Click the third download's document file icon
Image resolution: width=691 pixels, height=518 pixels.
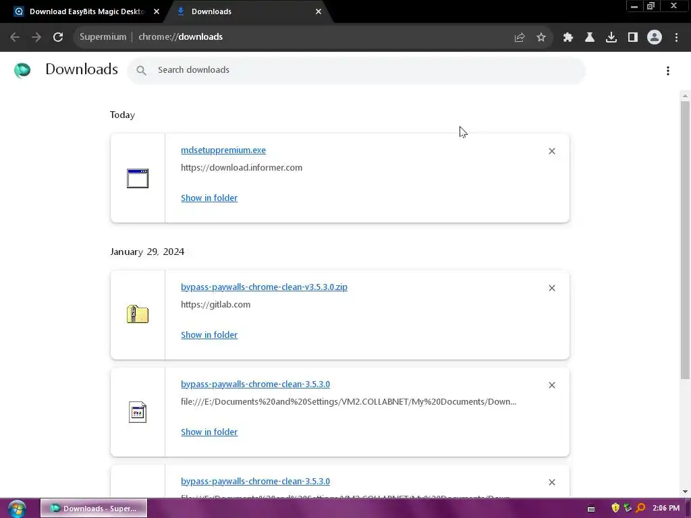(x=138, y=412)
